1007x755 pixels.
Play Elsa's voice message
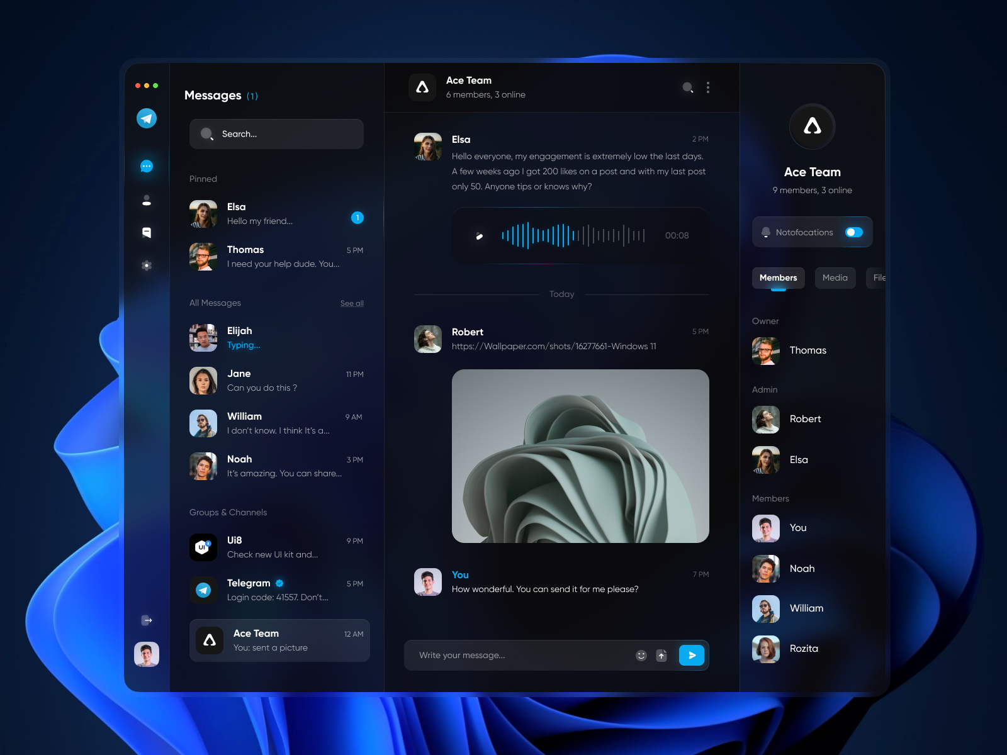tap(480, 236)
